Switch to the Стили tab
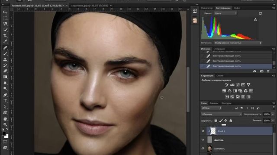The width and height of the screenshot is (277, 155). 220,76
